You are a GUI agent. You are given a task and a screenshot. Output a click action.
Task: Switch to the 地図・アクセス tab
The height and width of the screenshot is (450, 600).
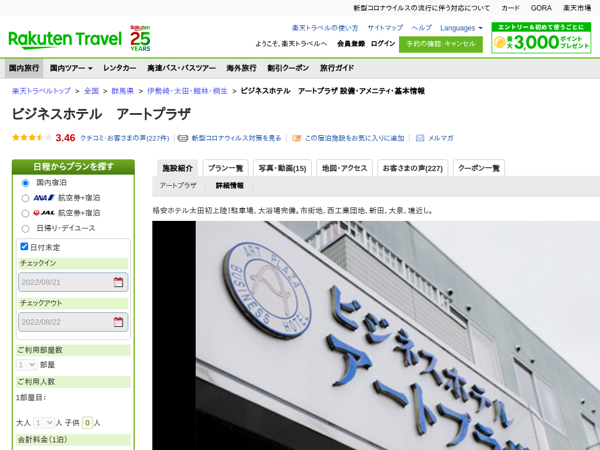coord(345,168)
